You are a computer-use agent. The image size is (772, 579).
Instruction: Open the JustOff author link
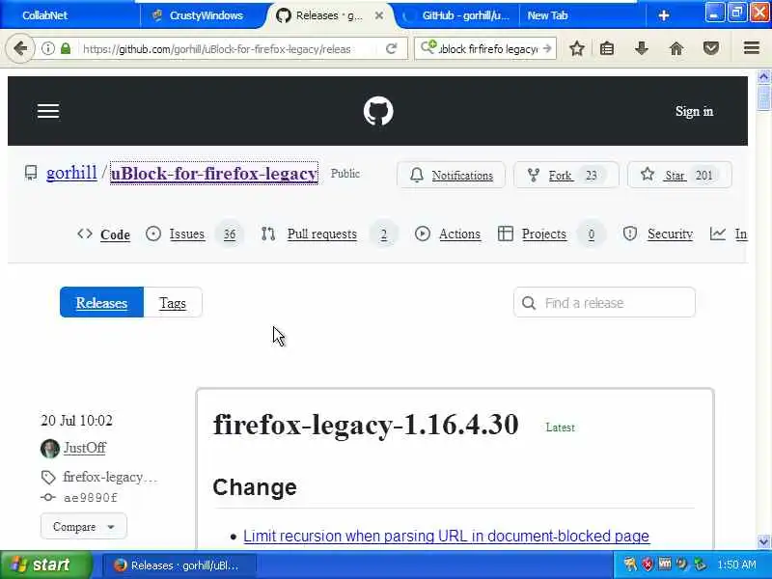pos(85,448)
